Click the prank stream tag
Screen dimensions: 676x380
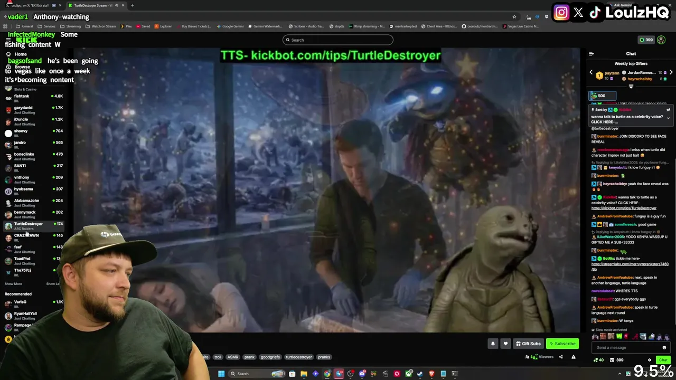[249, 357]
